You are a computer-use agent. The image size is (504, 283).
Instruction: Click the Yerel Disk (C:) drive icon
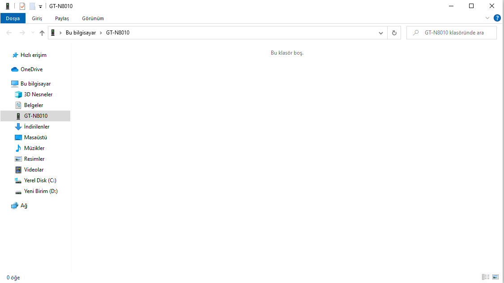pyautogui.click(x=18, y=181)
